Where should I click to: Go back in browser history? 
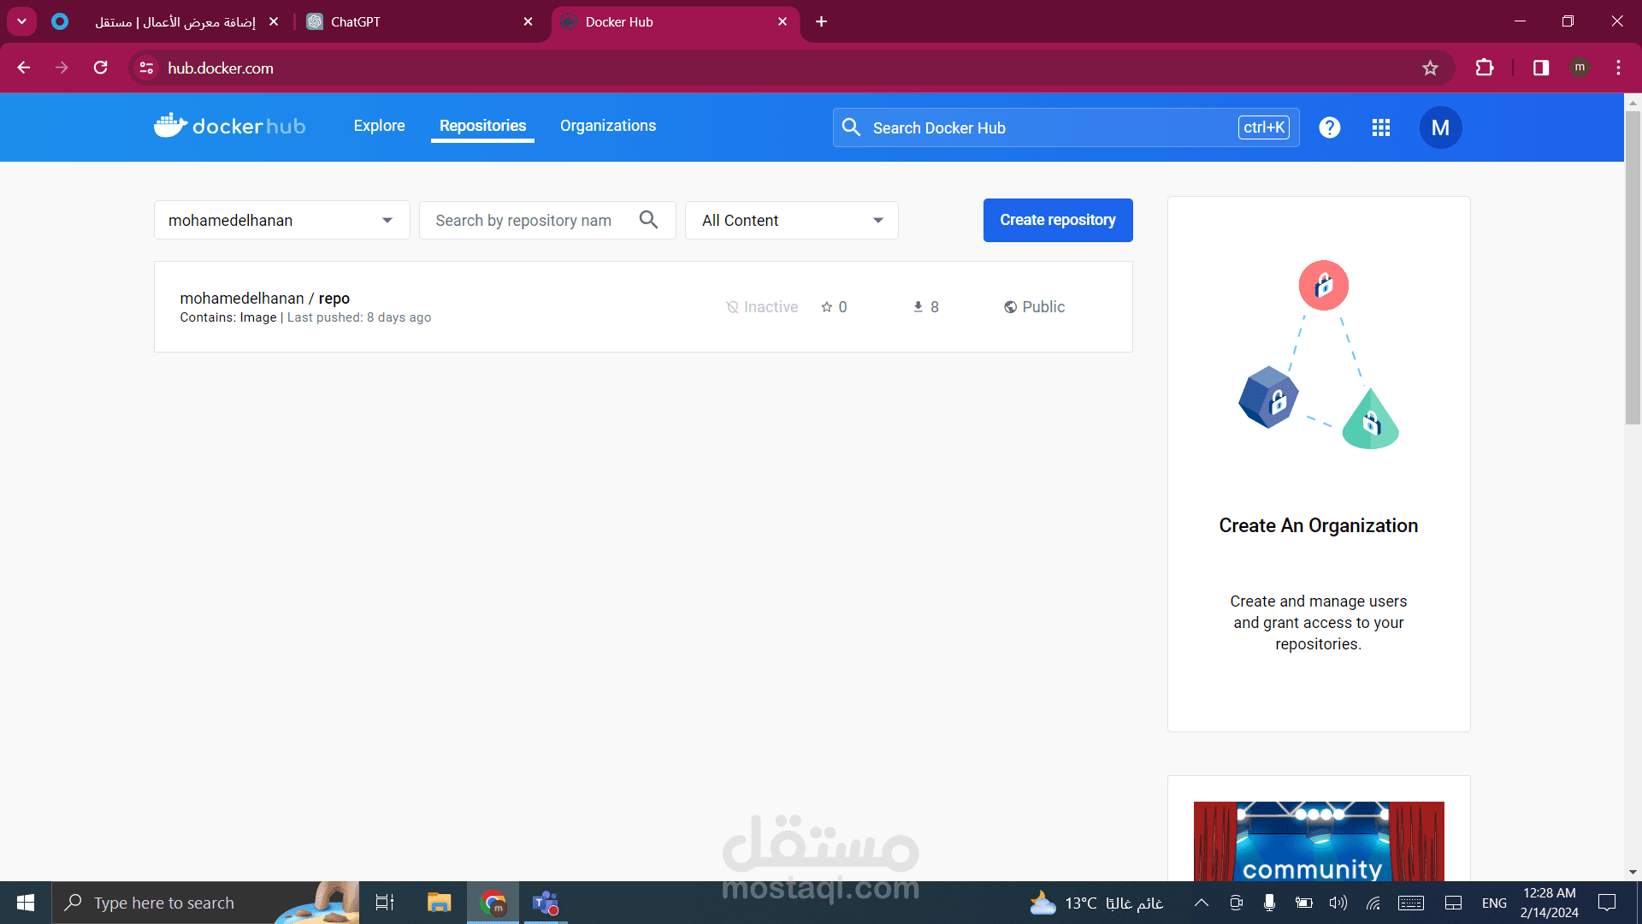pos(24,68)
